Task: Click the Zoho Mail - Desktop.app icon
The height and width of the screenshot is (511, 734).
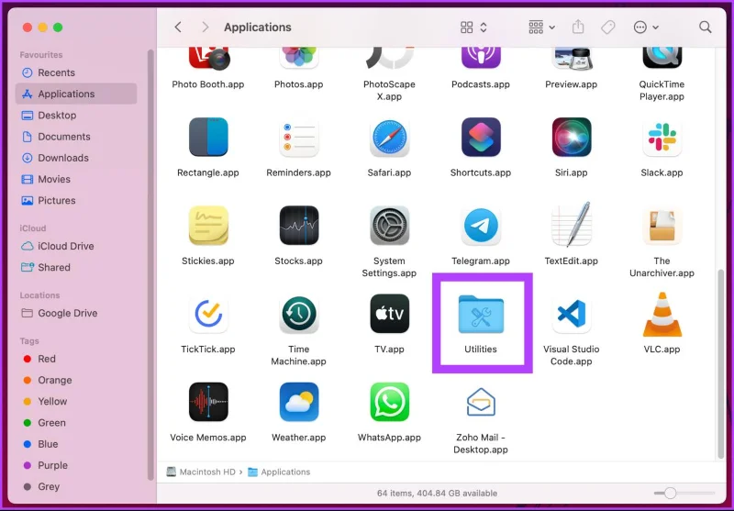Action: tap(481, 402)
